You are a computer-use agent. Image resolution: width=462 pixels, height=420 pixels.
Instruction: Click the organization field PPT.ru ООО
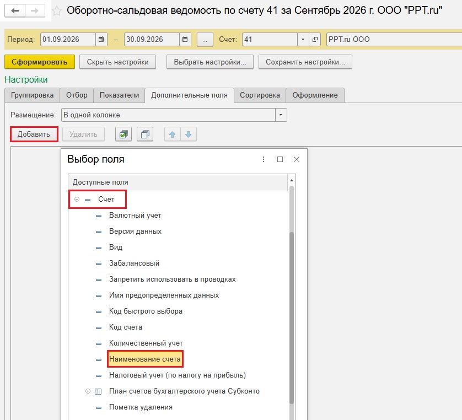pos(394,40)
